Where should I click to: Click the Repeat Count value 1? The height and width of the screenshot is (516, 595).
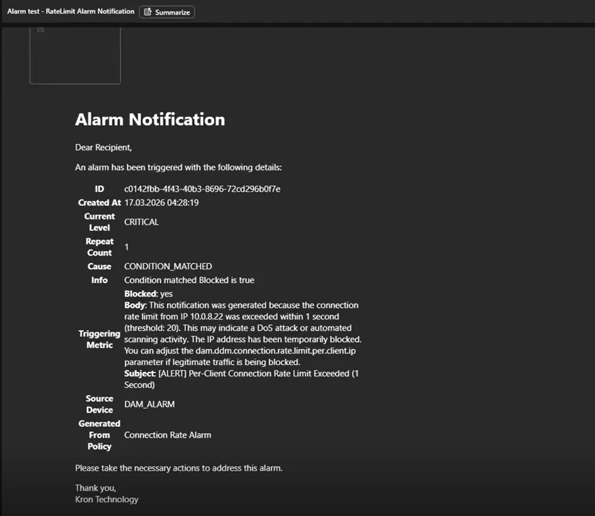(127, 247)
